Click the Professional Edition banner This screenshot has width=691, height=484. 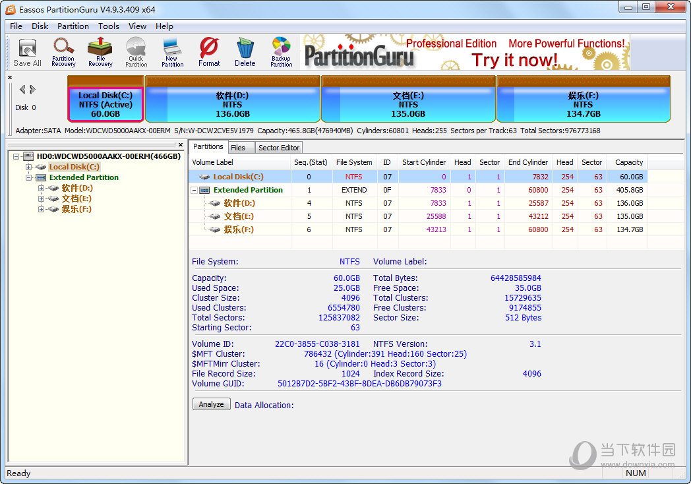465,53
